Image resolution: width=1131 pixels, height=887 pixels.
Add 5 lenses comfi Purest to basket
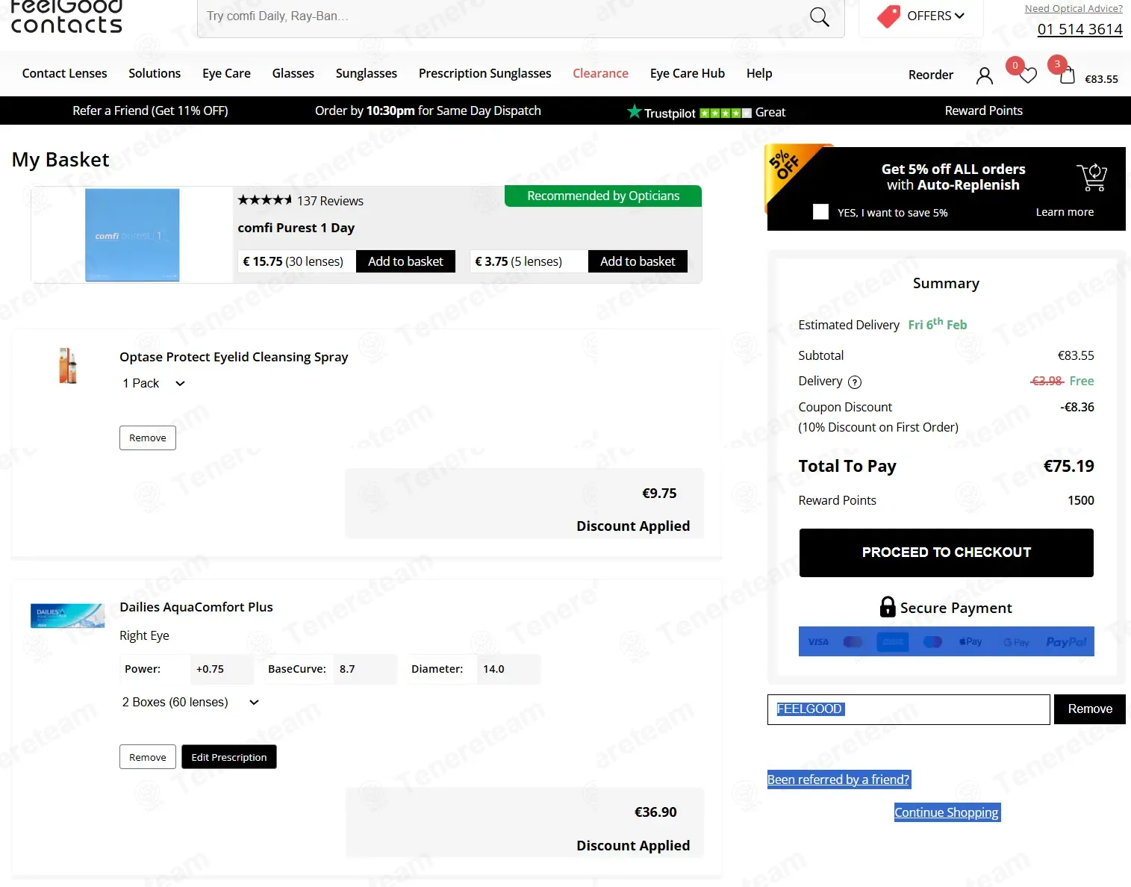click(638, 261)
